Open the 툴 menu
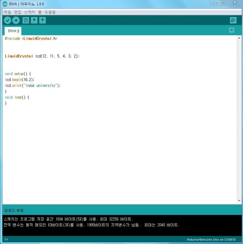Screen dimensions: 243x244 tap(40, 12)
